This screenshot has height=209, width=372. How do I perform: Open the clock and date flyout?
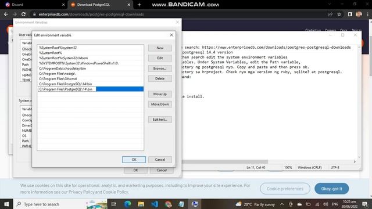point(349,204)
